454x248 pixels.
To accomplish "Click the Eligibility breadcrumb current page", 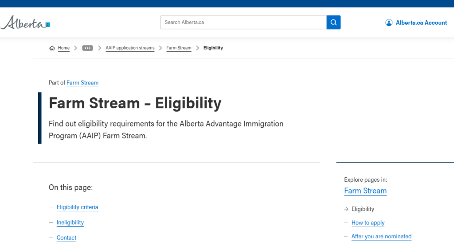I will [x=213, y=48].
